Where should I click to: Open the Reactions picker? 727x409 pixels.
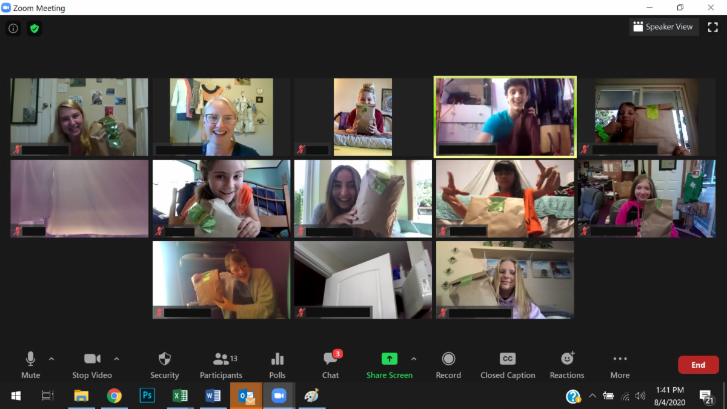pyautogui.click(x=567, y=365)
